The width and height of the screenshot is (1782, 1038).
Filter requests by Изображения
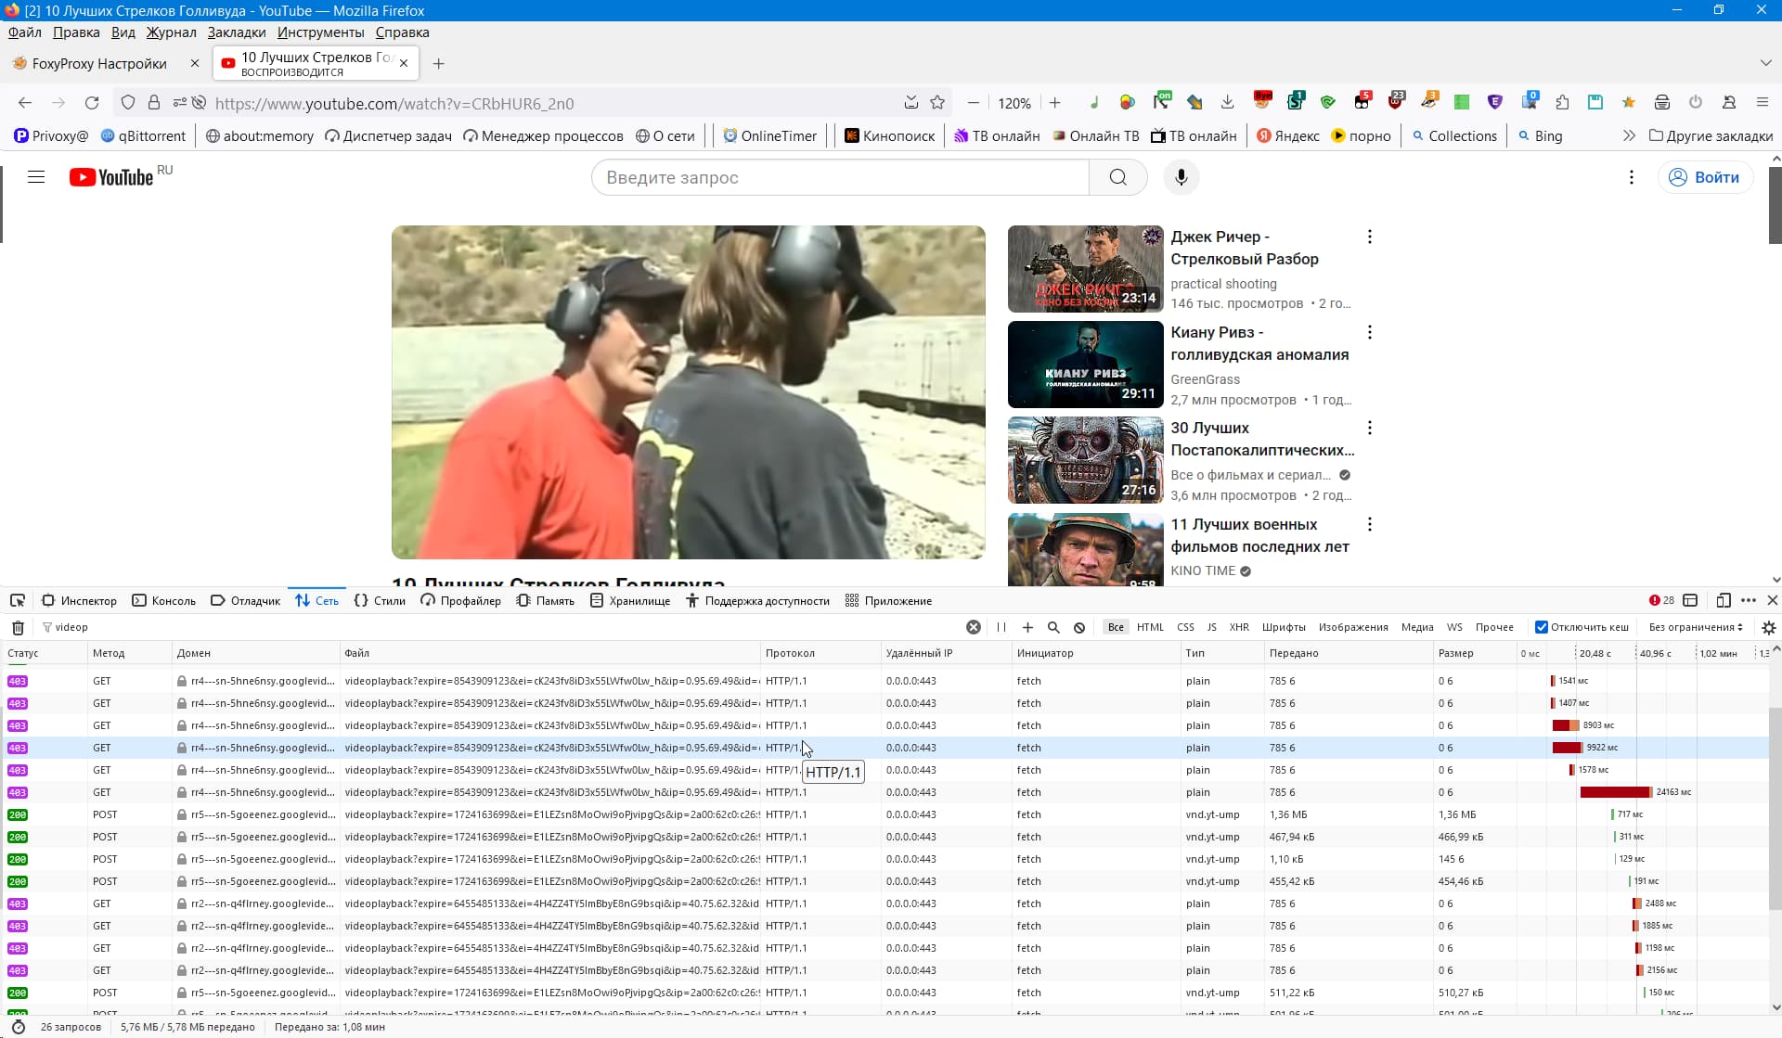click(1353, 627)
